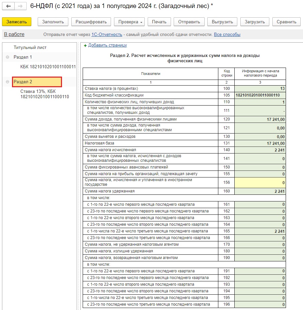Open the Проверка dropdown menu
Viewport: 303px width, 310px height.
[x=129, y=22]
